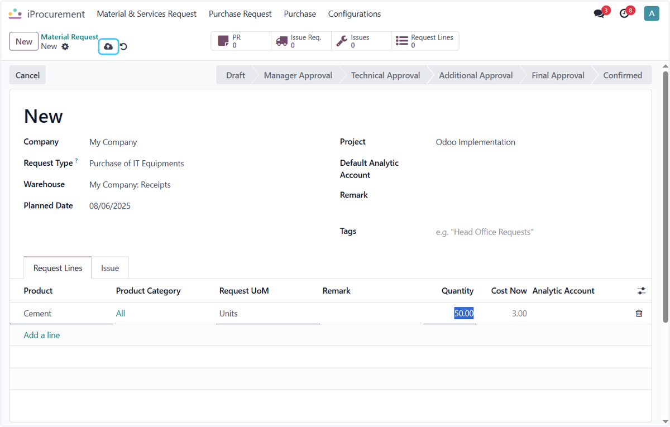Open the Units request UoM dropdown cell
Screen dimensions: 670x427
click(268, 313)
